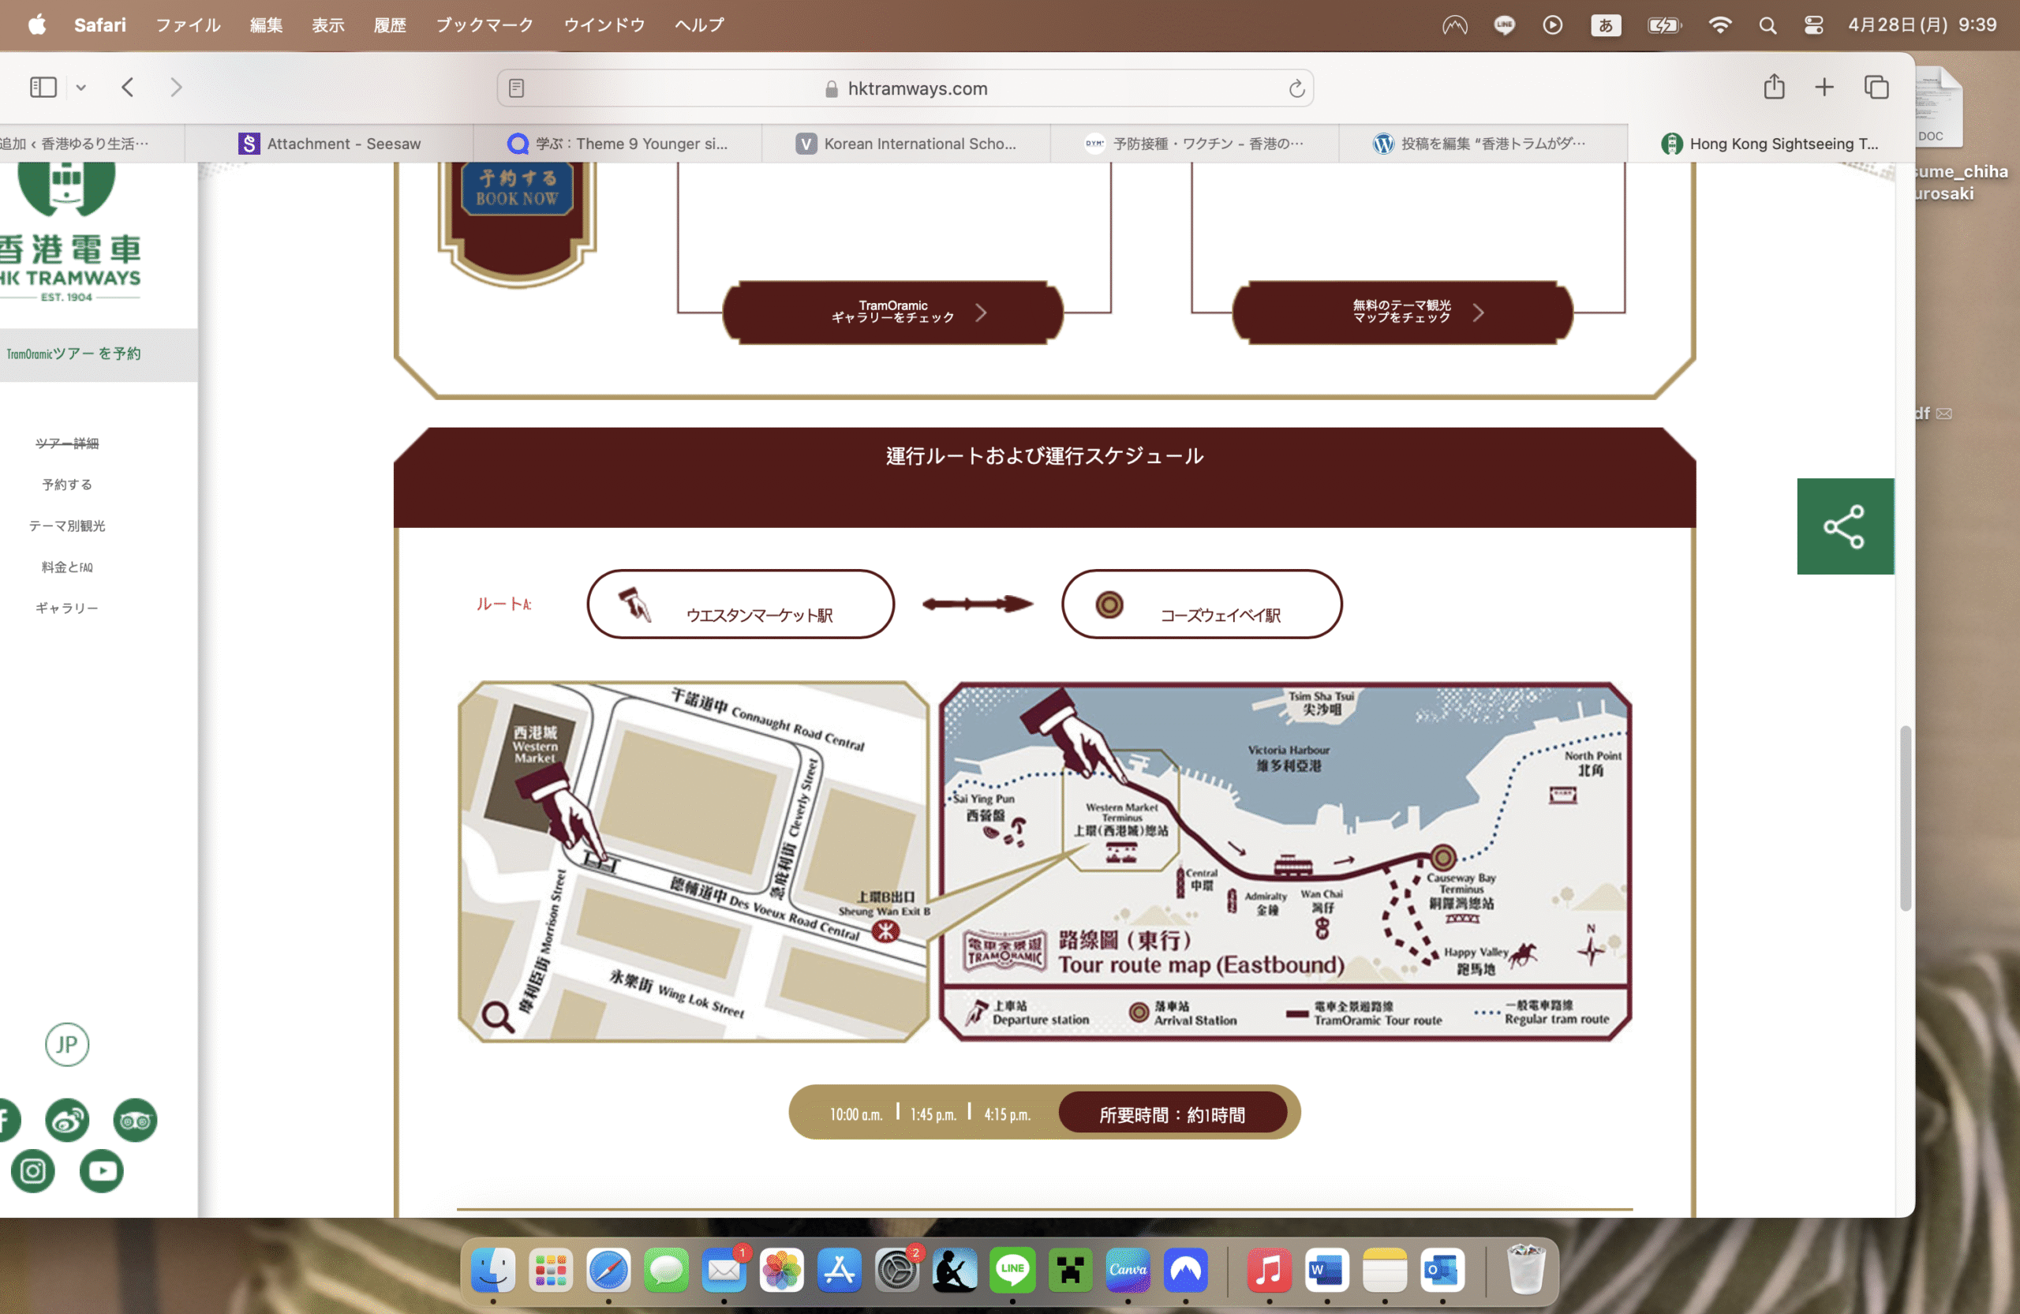Open a new tab with plus button
Image resolution: width=2020 pixels, height=1314 pixels.
coord(1824,87)
